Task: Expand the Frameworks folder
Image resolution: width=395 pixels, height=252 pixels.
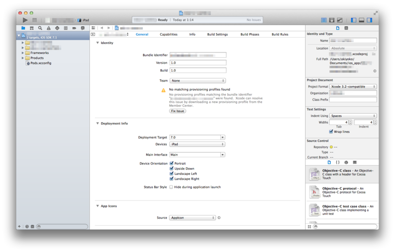Action: (23, 53)
